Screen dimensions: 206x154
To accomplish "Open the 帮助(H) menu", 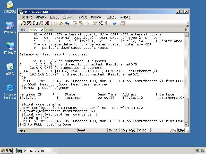I will [125, 17].
